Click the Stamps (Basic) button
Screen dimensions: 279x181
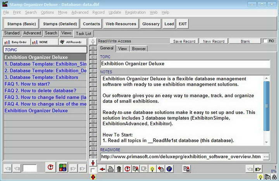22,24
